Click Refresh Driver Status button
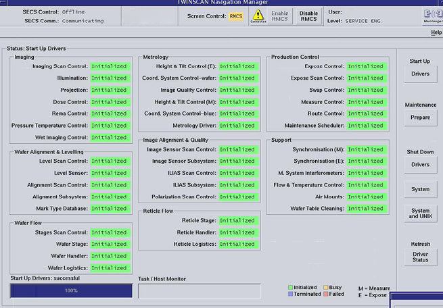 (x=420, y=257)
